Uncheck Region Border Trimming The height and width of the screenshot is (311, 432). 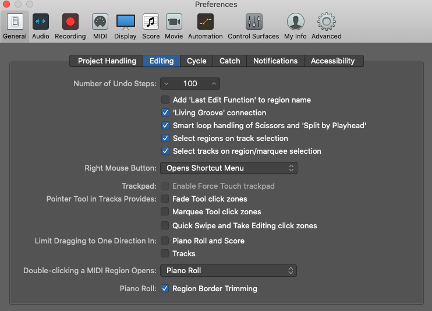tap(165, 288)
